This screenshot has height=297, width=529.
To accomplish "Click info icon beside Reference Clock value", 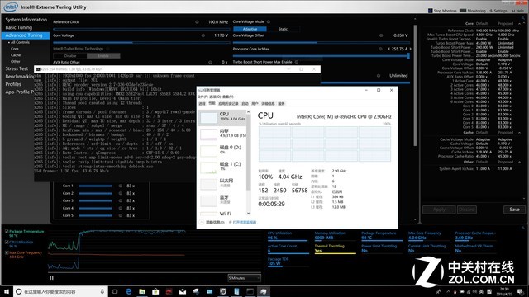I will tap(197, 22).
